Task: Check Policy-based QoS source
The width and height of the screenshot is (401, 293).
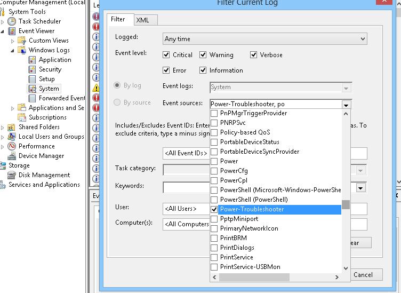Action: [x=214, y=132]
